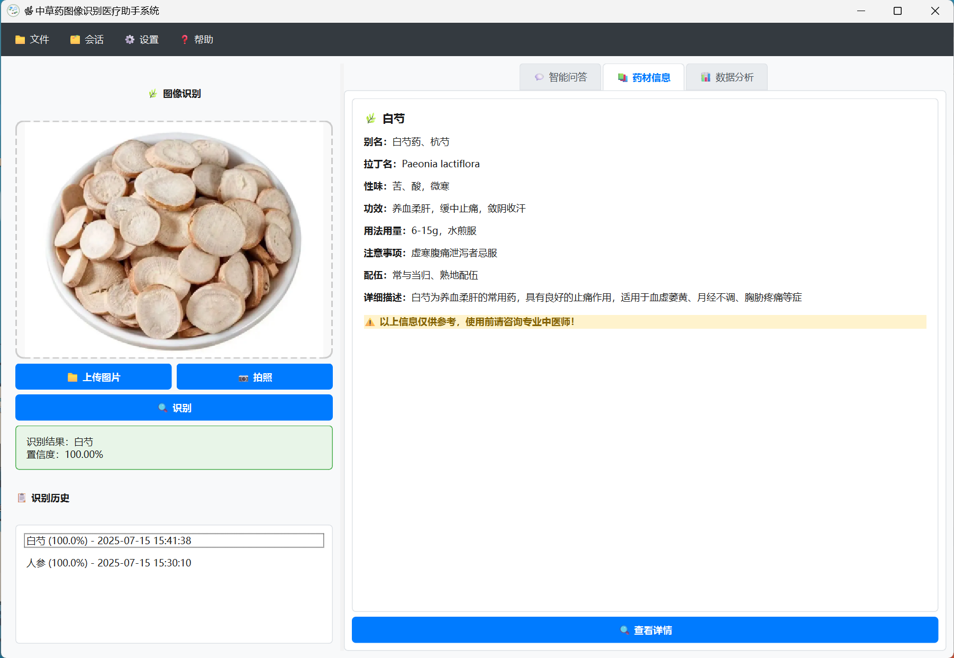The image size is (954, 658).
Task: Click the yellow warning notice text
Action: (477, 322)
